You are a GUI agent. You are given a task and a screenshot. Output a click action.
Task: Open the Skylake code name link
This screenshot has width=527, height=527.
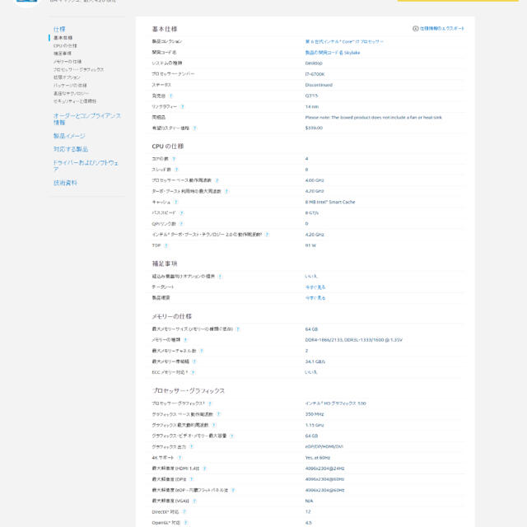click(333, 53)
